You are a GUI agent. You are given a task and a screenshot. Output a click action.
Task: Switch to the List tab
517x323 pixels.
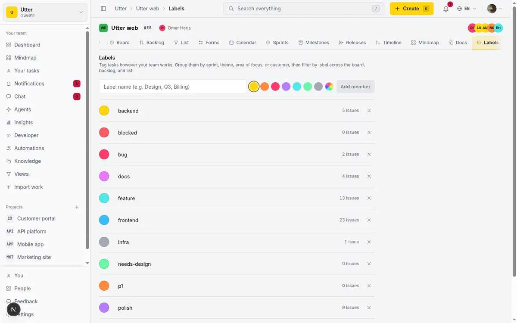tap(181, 43)
